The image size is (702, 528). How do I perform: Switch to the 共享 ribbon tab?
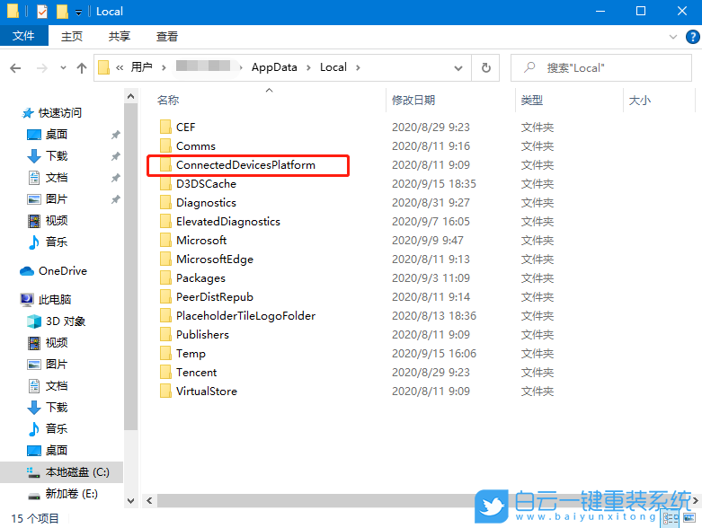tap(119, 36)
